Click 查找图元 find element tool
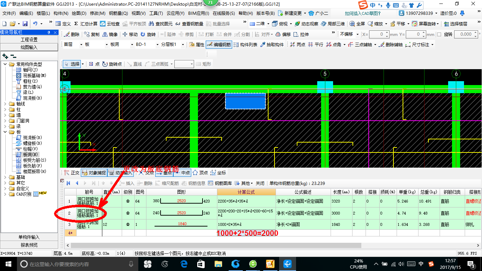The height and width of the screenshot is (271, 482). tap(161, 24)
